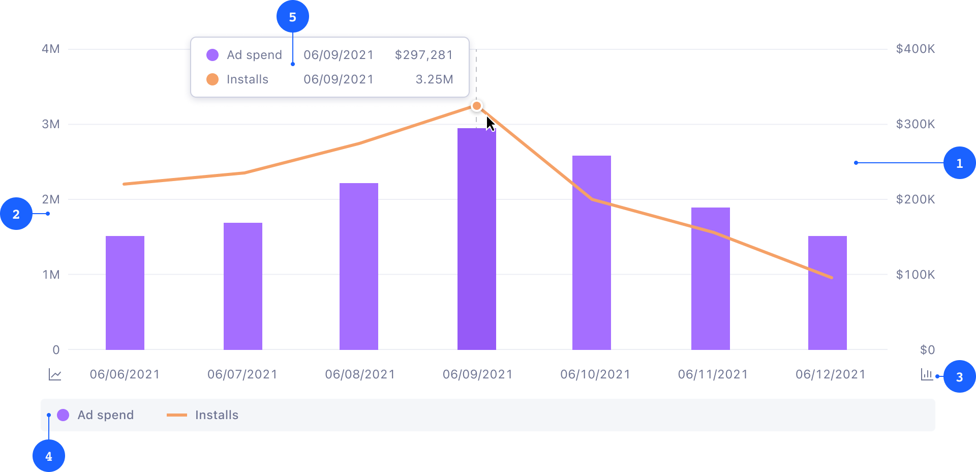The height and width of the screenshot is (472, 976).
Task: Click the highlighted Installs point on 06/09/2021
Action: click(476, 106)
